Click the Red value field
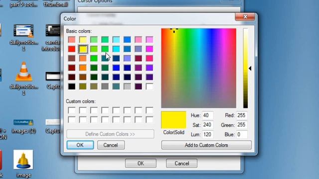The height and width of the screenshot is (179, 319). tap(242, 115)
